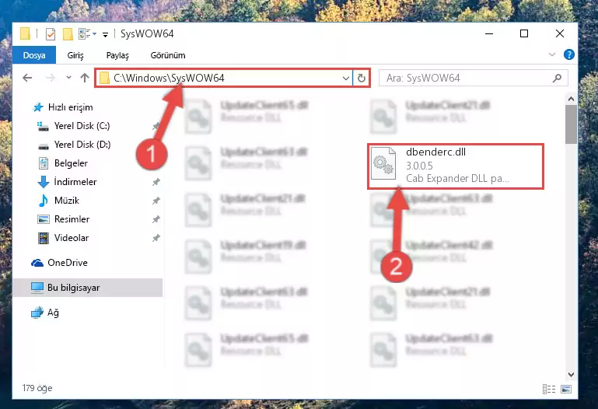Maximize the SysWOW64 window
The height and width of the screenshot is (409, 598).
(524, 34)
